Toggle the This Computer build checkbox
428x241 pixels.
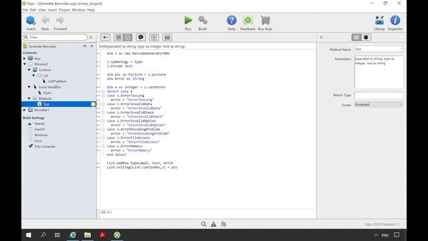pos(30,146)
